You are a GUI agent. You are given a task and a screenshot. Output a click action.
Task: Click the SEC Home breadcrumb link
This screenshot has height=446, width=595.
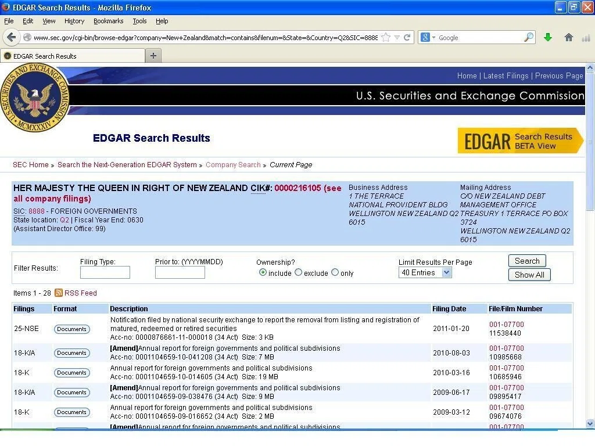click(x=31, y=164)
